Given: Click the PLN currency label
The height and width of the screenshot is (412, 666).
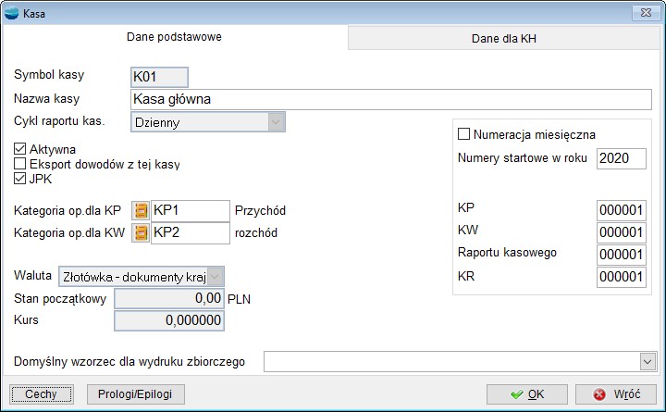Looking at the screenshot, I should 239,299.
